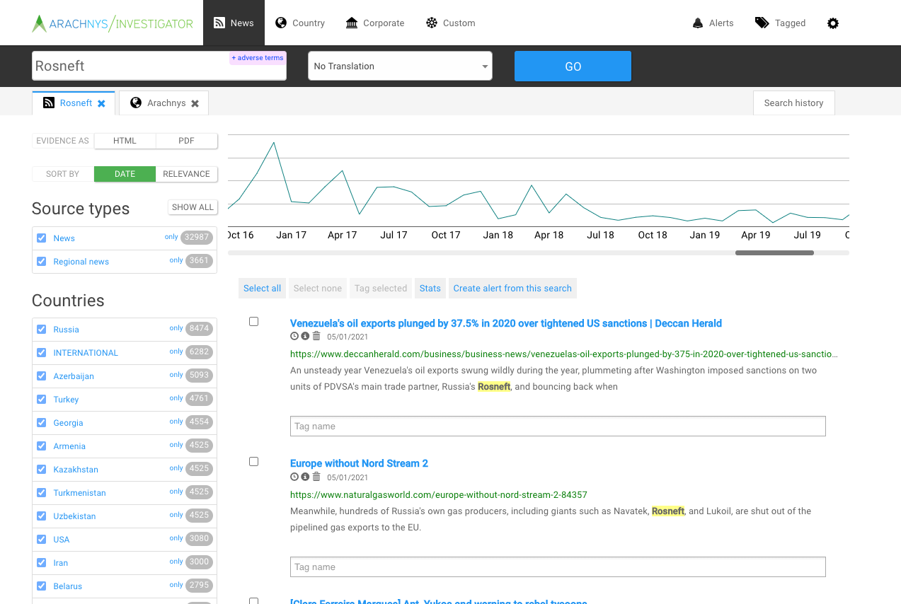Uncheck the Russia country checkbox
This screenshot has height=604, width=901.
pos(42,330)
